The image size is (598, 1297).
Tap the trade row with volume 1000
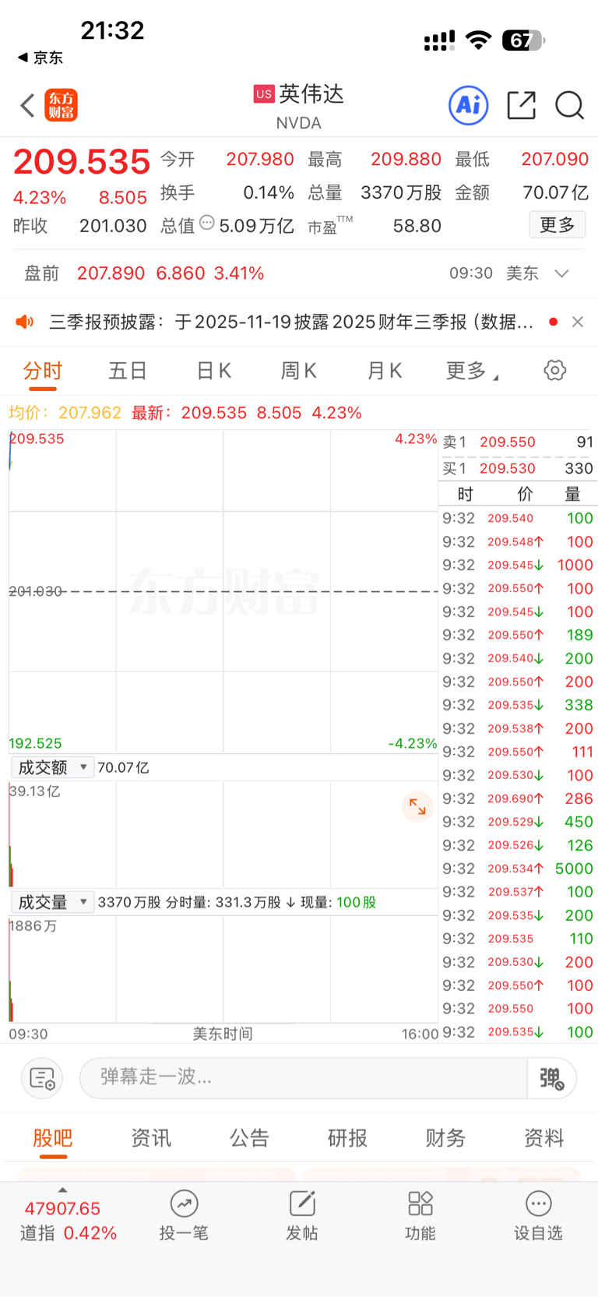click(518, 565)
